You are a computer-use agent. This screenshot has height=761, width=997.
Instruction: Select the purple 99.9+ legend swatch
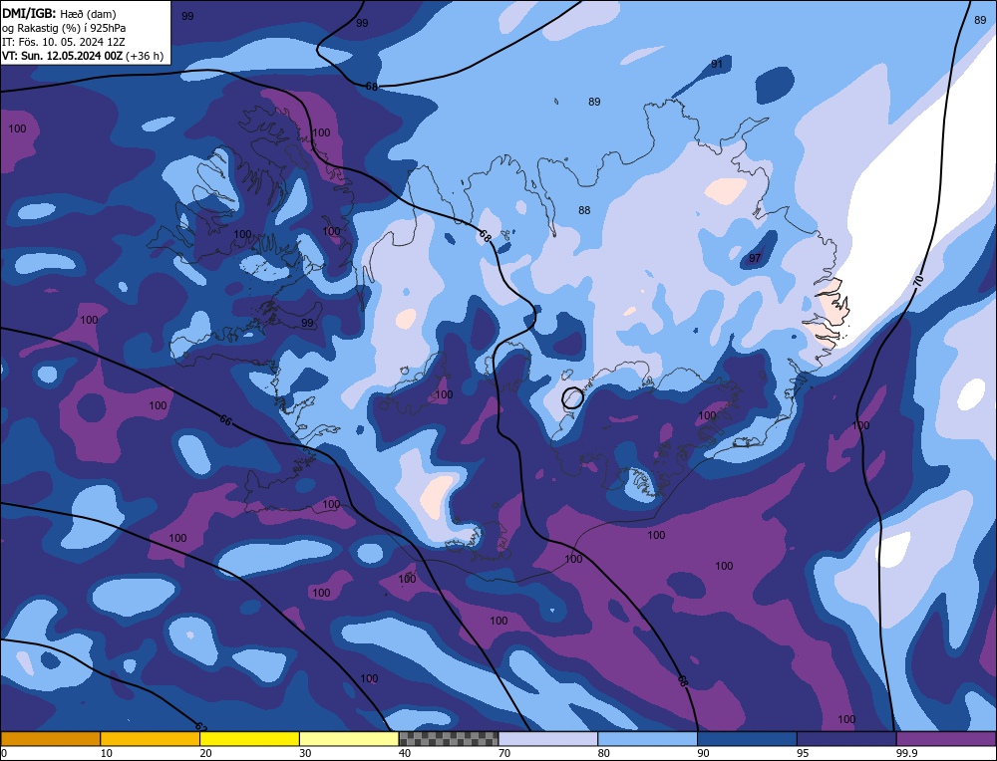tap(946, 738)
